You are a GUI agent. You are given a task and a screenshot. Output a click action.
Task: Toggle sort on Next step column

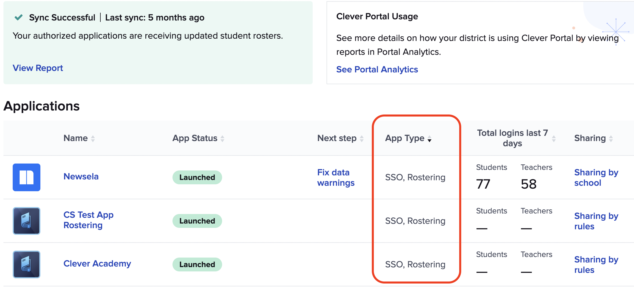(x=362, y=138)
